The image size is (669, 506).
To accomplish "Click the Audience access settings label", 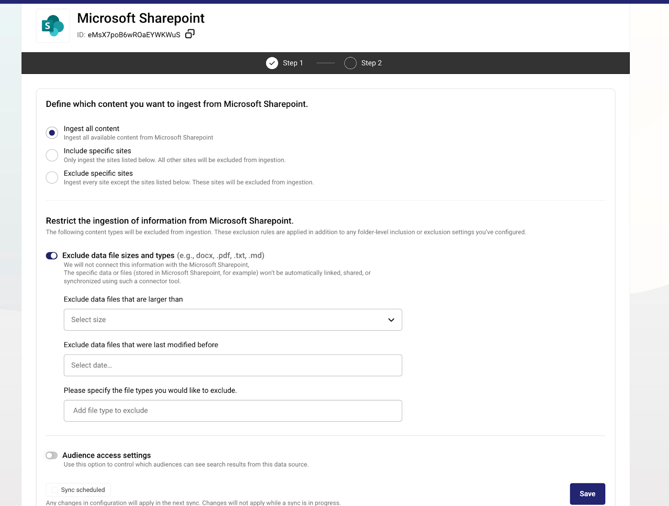I will click(x=107, y=455).
